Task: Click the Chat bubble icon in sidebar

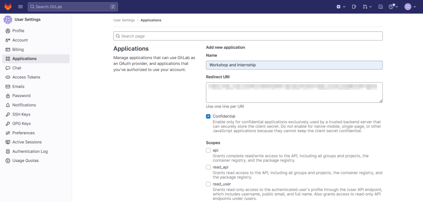Action: (x=8, y=68)
